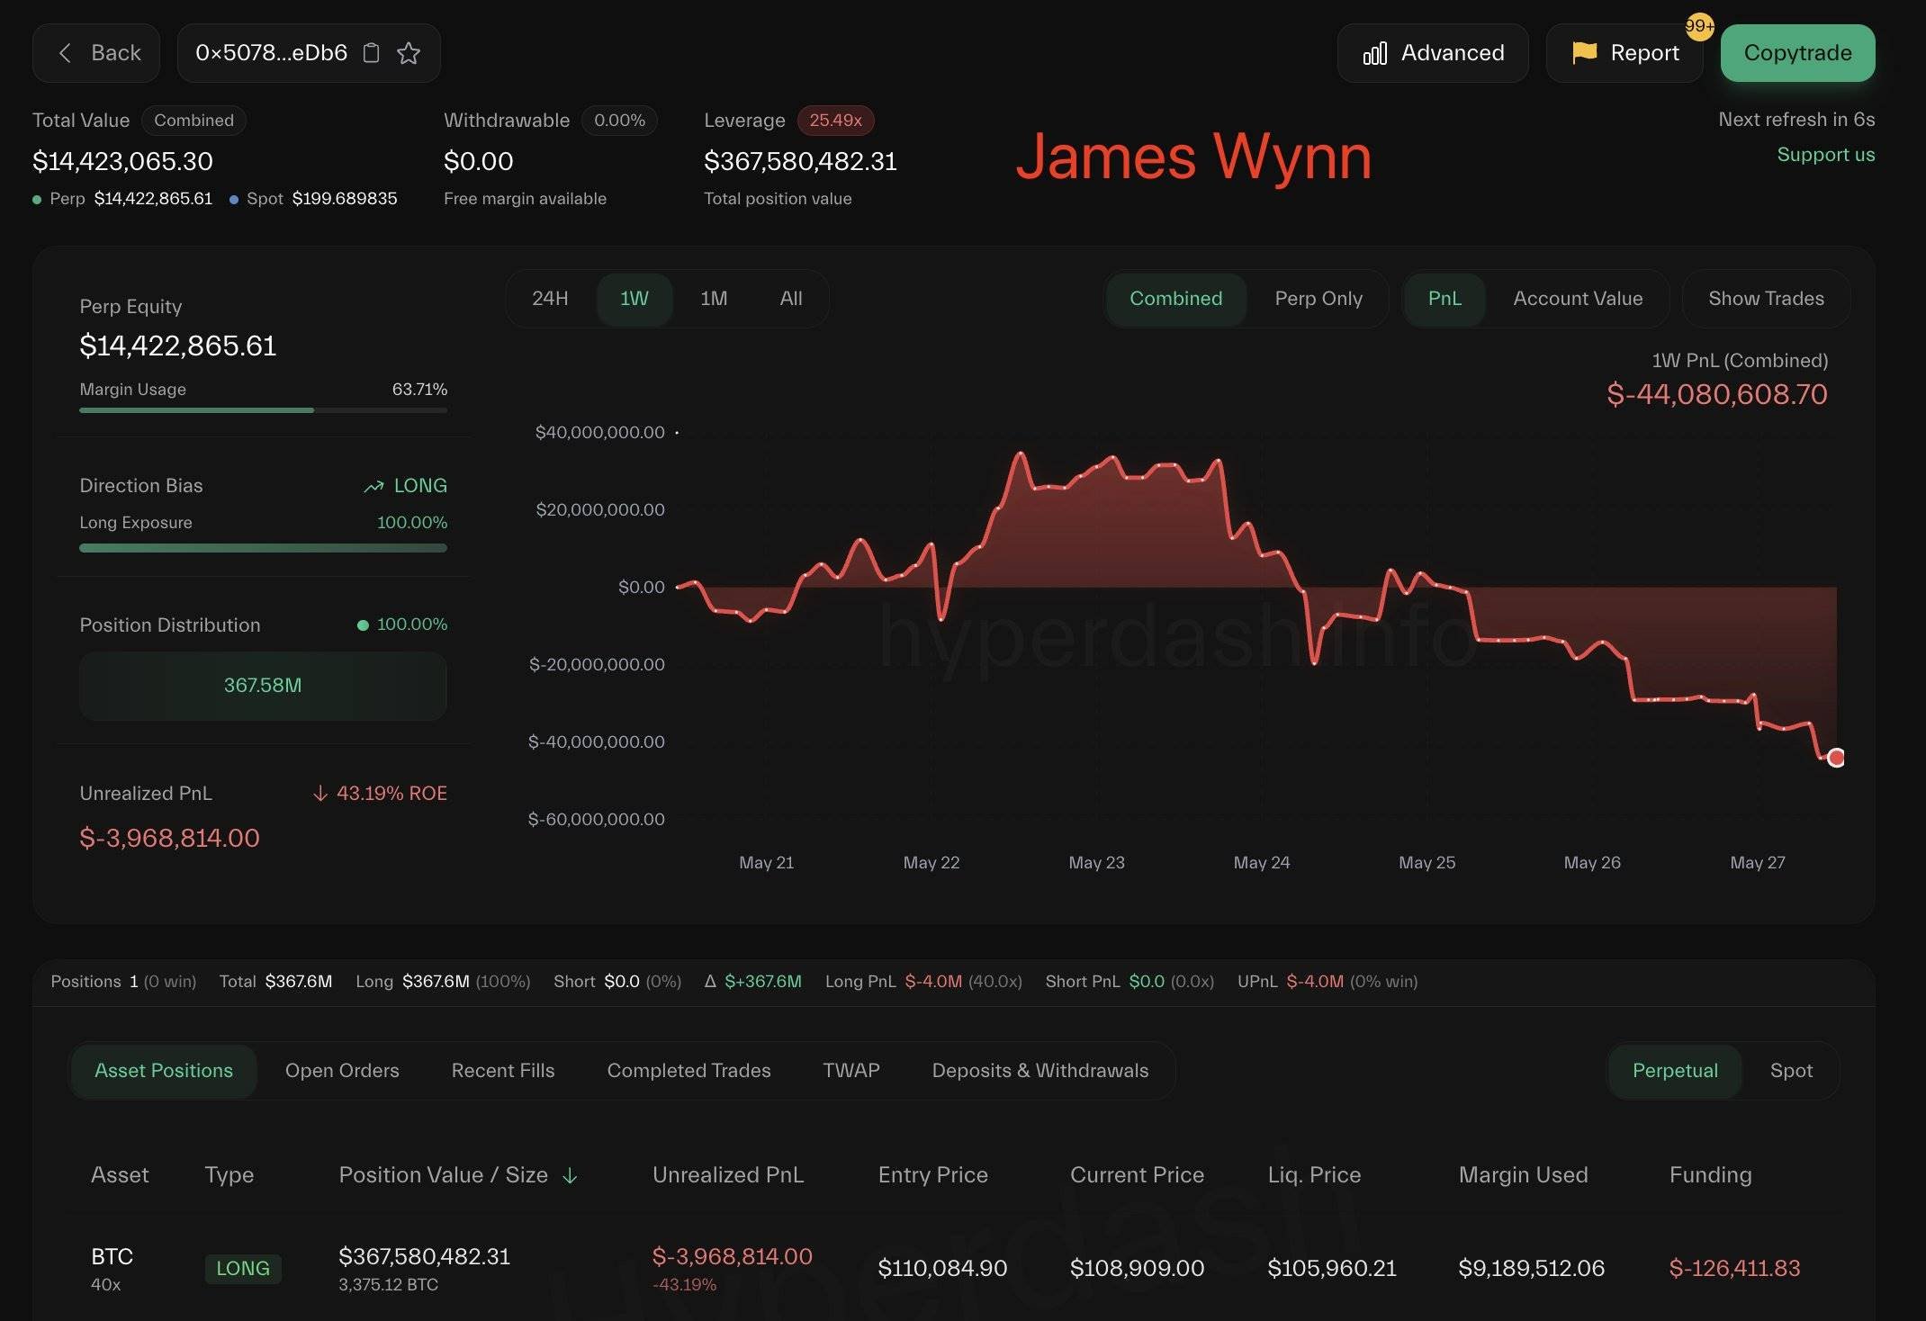This screenshot has width=1926, height=1321.
Task: Click the Support us link
Action: [1825, 155]
